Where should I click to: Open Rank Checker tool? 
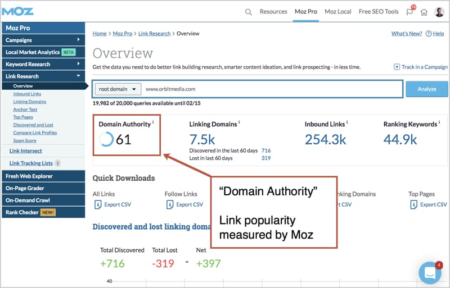pos(43,212)
